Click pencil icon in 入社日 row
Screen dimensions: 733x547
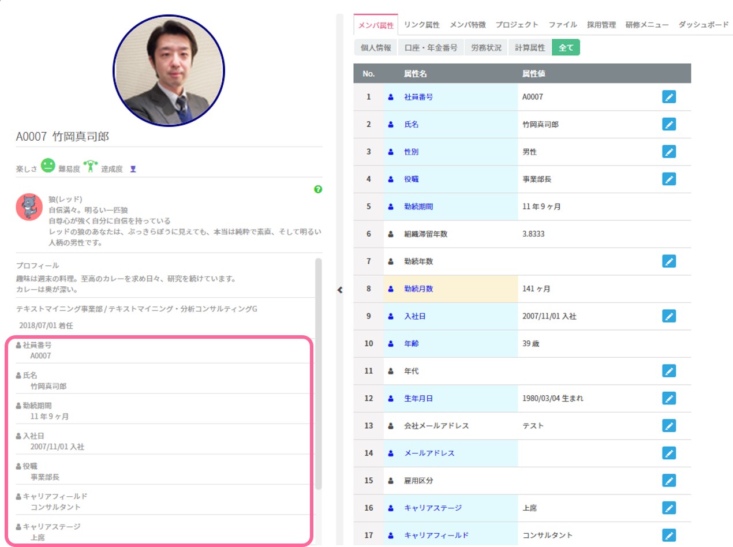click(668, 316)
